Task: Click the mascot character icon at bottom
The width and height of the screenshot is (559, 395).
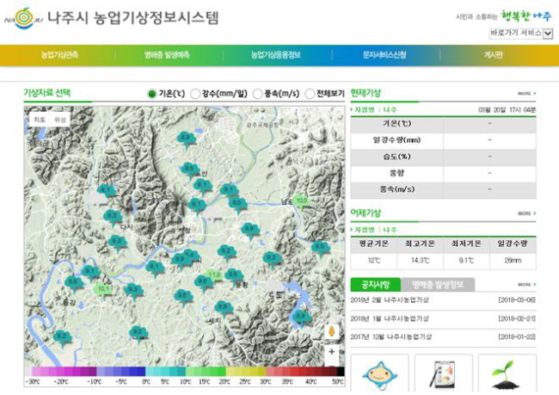Action: (378, 374)
